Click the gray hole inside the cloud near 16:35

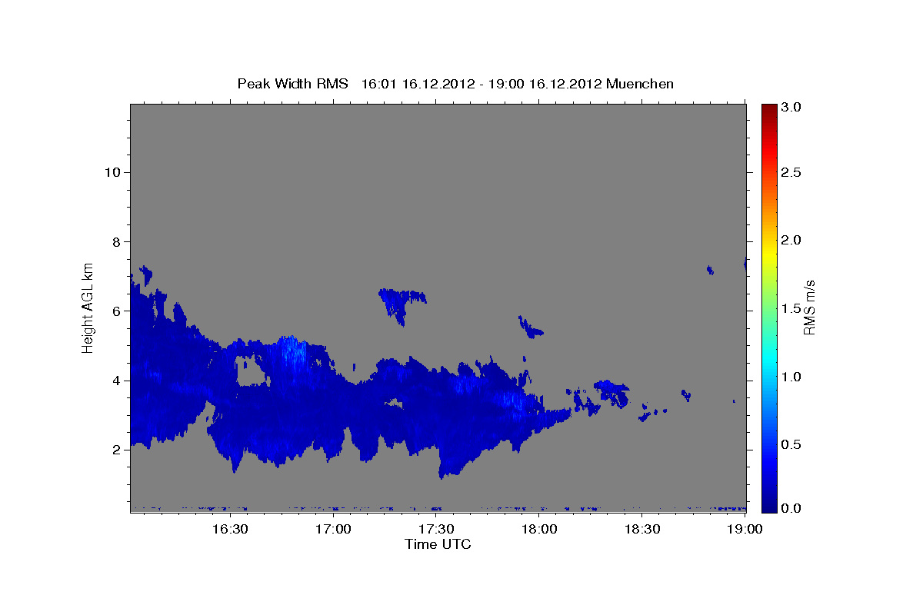coord(251,371)
